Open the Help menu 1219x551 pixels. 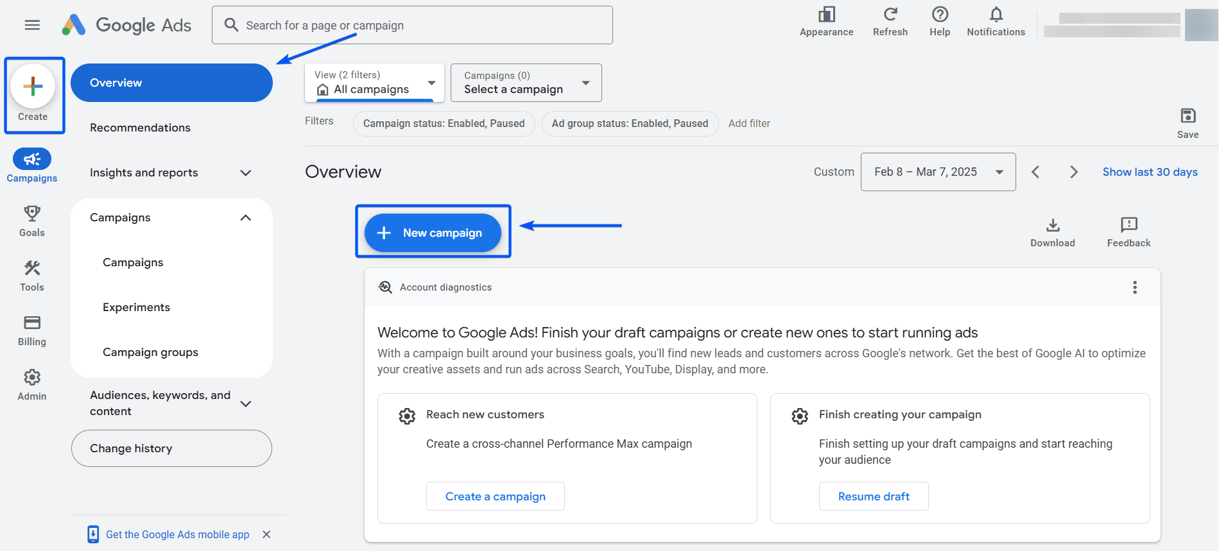[x=940, y=22]
